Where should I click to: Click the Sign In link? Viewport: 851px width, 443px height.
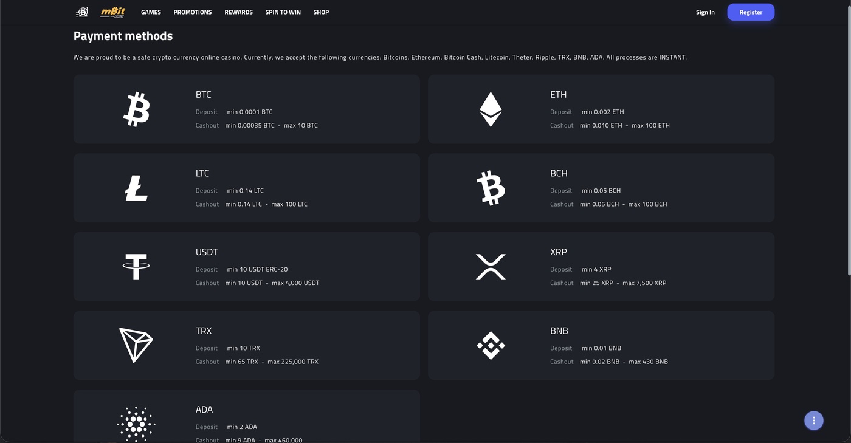tap(705, 12)
